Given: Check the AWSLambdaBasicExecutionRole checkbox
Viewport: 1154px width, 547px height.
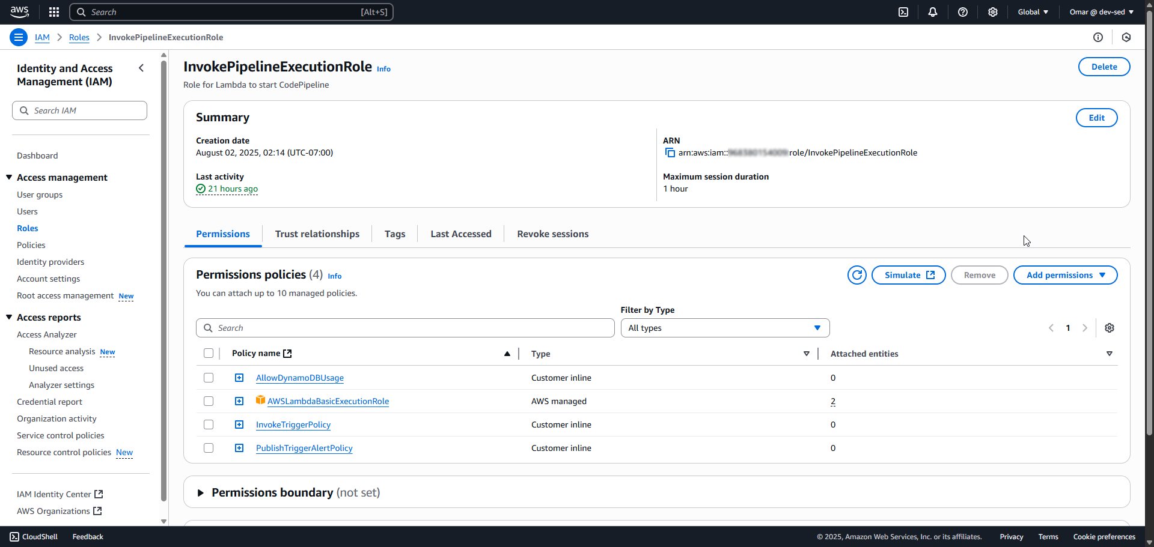Looking at the screenshot, I should pyautogui.click(x=209, y=401).
